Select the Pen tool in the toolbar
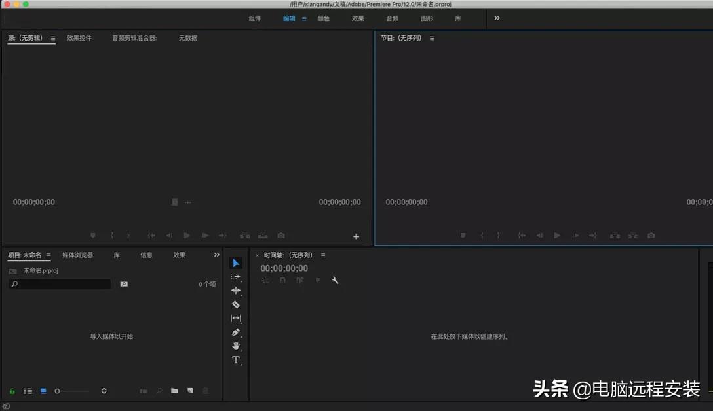 coord(236,332)
